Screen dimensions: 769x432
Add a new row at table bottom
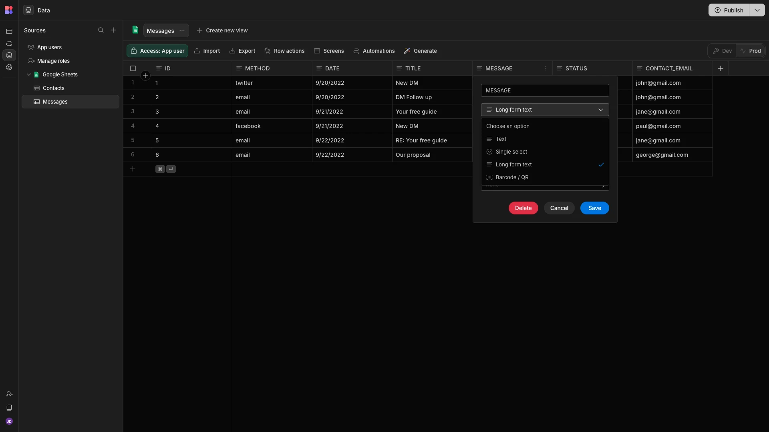pos(133,169)
